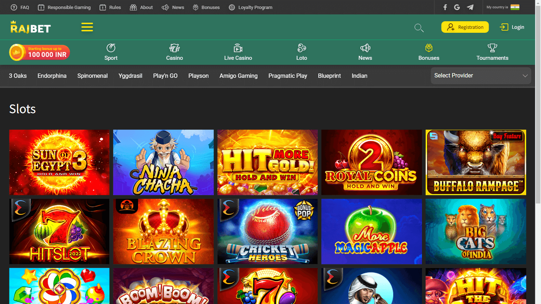Click the Slots heading text
The width and height of the screenshot is (541, 304).
click(x=22, y=109)
